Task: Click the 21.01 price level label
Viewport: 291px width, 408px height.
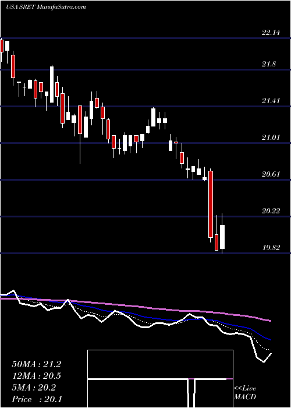Action: 271,138
